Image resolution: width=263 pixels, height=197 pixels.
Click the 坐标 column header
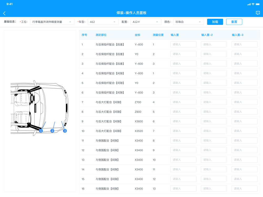click(x=137, y=35)
